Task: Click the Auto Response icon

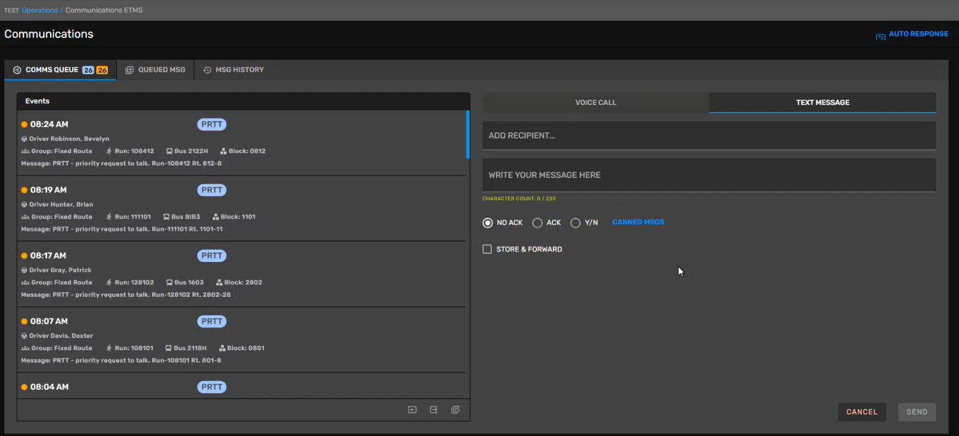Action: [x=880, y=37]
